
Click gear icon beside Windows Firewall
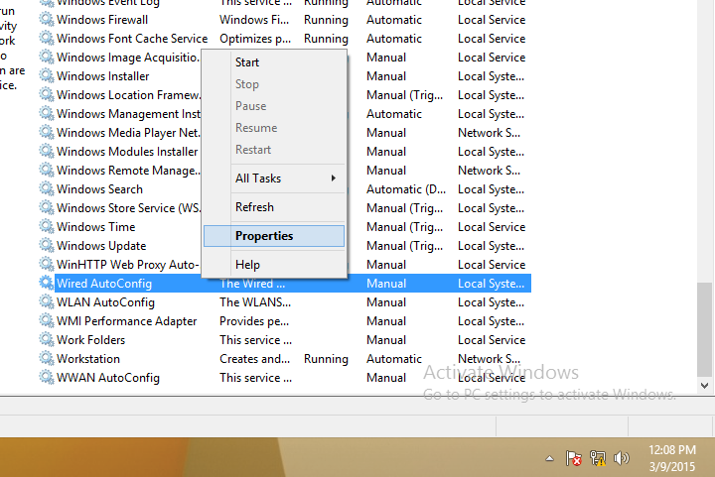tap(46, 20)
